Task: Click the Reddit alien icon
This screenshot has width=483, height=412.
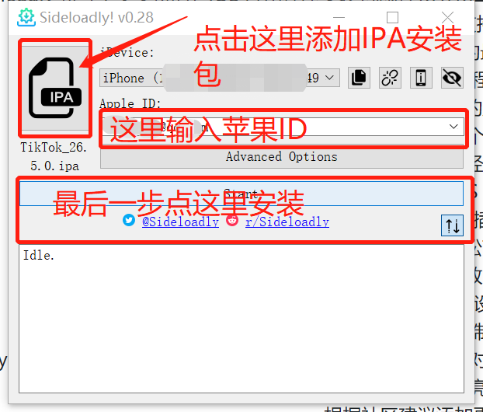Action: 232,220
